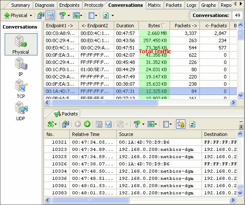Sort by the <- Endpoint2 column header
This screenshot has width=245, height=205.
tap(96, 26)
